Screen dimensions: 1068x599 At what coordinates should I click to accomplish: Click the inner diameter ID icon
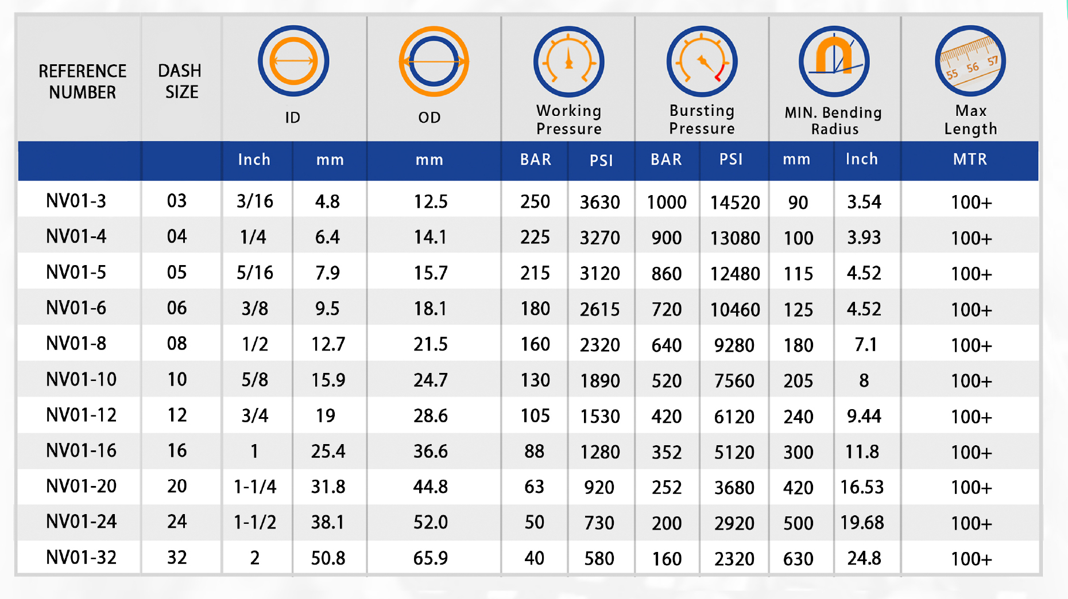click(x=293, y=61)
